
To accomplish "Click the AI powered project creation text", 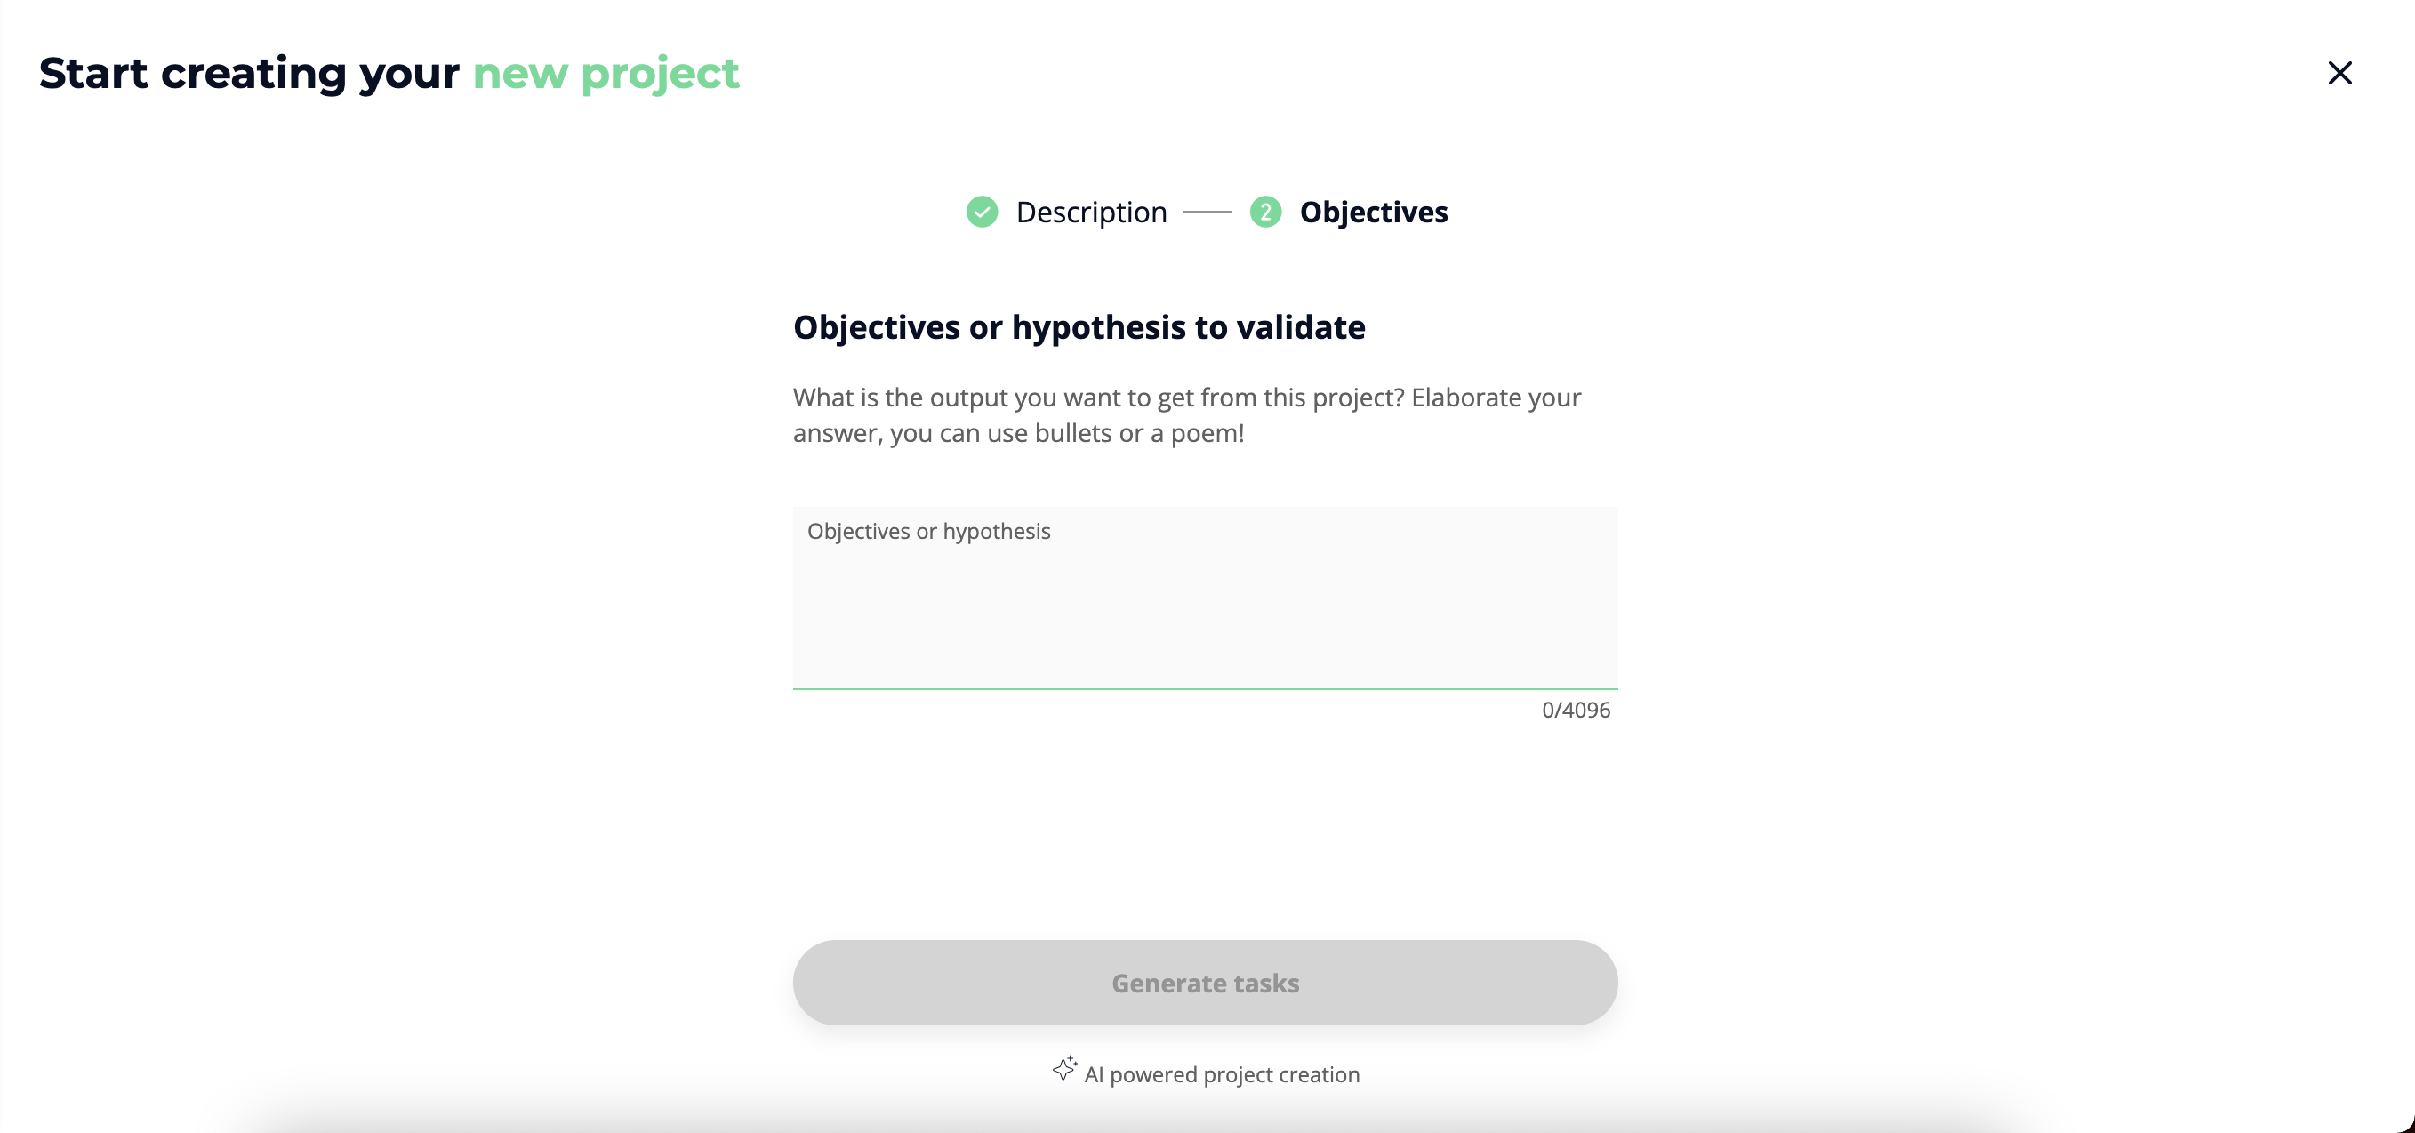I will click(x=1221, y=1075).
